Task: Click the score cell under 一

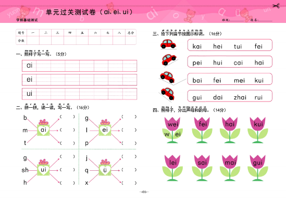Action: pyautogui.click(x=33, y=41)
